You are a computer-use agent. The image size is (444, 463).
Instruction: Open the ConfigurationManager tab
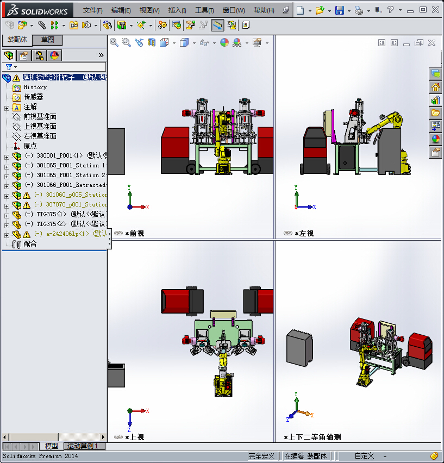pos(39,55)
